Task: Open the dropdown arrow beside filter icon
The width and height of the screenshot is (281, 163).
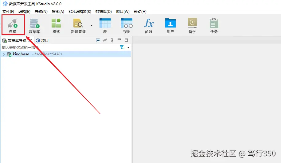Action: [x=128, y=47]
